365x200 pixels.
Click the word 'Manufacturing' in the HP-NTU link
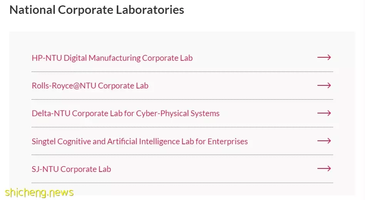[x=114, y=58]
